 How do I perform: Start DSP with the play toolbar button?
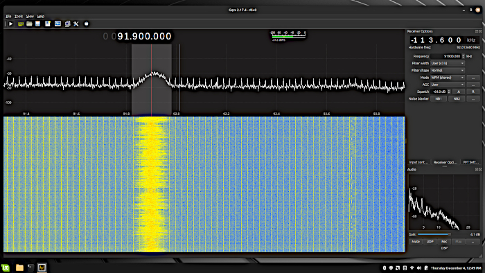11,24
